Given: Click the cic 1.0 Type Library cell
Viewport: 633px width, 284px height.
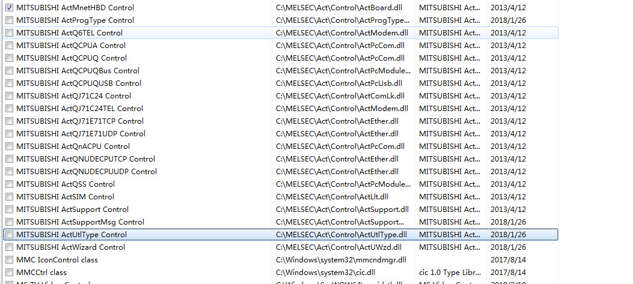Looking at the screenshot, I should pyautogui.click(x=448, y=273).
